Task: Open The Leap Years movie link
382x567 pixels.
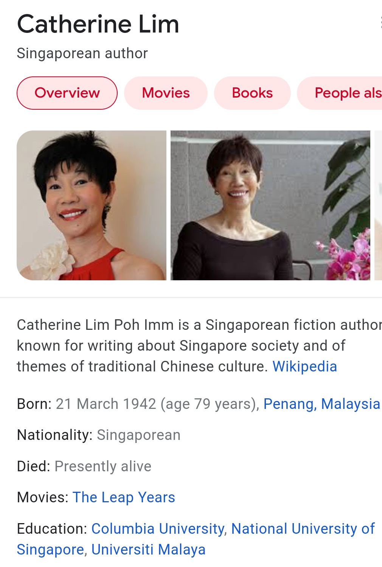Action: [124, 497]
